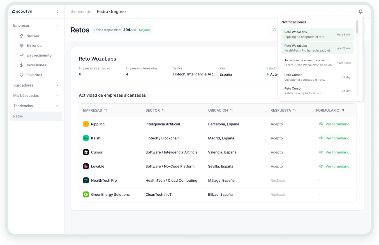Click the trend arrow icon beside En crecimiento
Screen dimensions: 379x245
tap(21, 55)
